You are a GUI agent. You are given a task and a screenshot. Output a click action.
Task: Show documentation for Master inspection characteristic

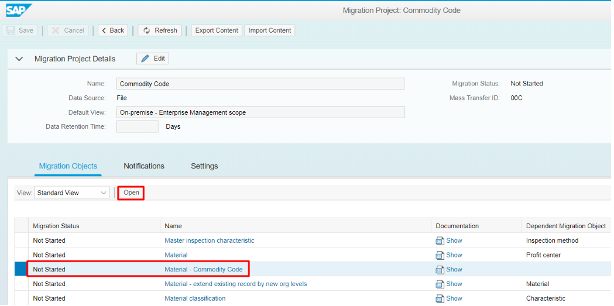pyautogui.click(x=449, y=240)
